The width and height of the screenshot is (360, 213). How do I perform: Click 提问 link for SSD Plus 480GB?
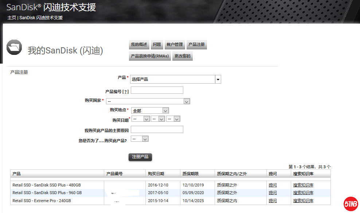(273, 185)
